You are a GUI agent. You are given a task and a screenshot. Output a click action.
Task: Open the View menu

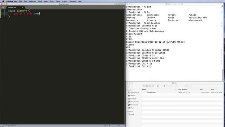(46, 1)
